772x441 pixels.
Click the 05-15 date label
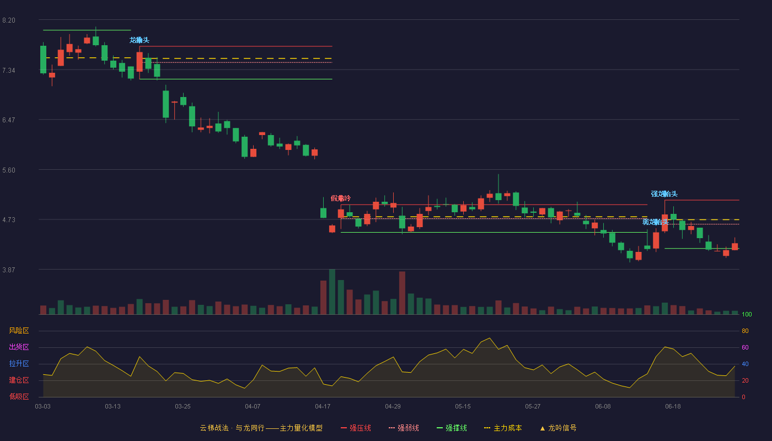point(463,406)
